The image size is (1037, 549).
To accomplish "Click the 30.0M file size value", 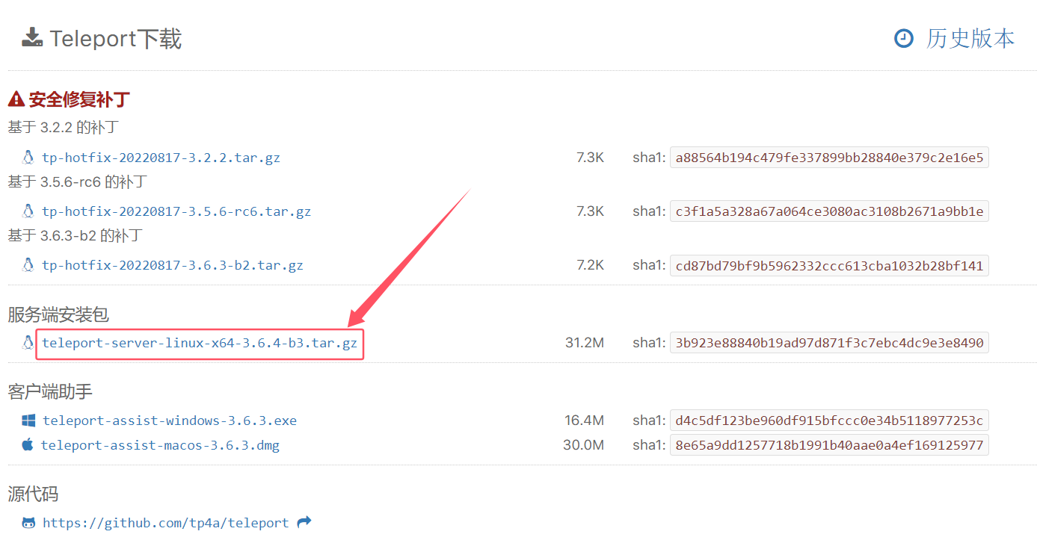I will click(583, 445).
